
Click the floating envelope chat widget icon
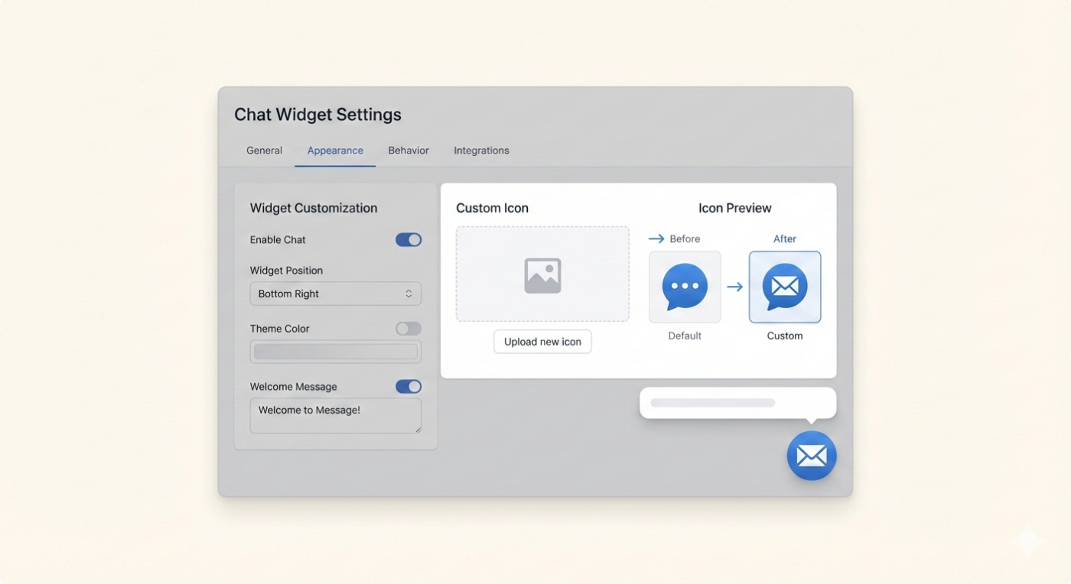pyautogui.click(x=812, y=456)
